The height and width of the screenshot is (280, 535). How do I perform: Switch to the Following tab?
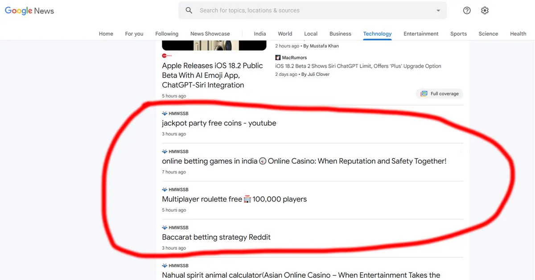167,34
